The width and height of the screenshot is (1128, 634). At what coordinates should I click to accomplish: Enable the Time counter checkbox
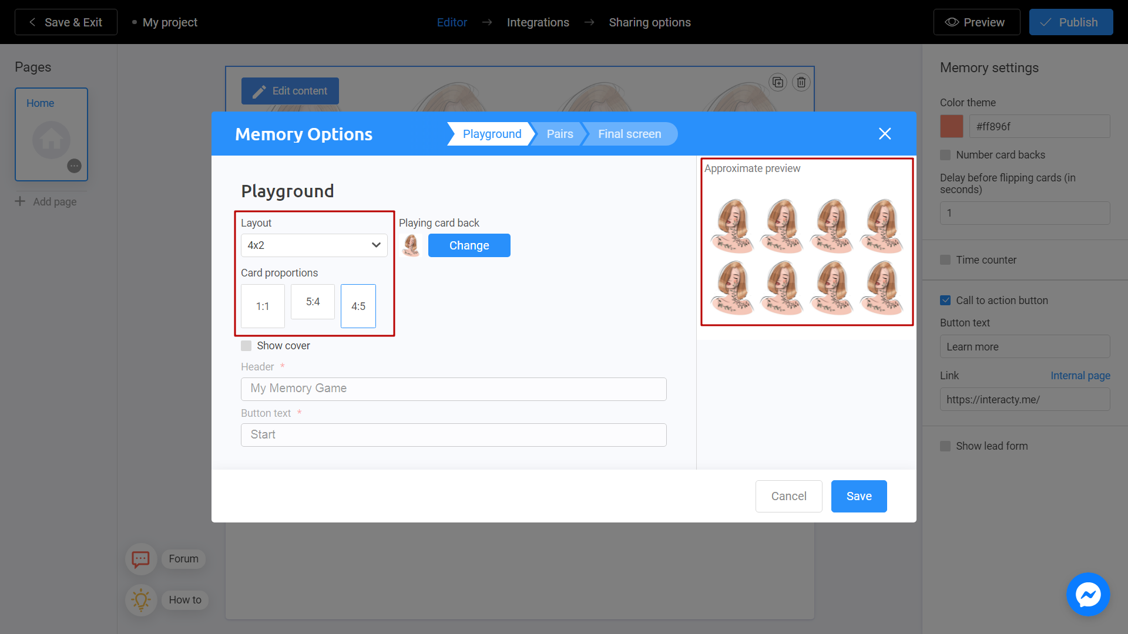(x=945, y=260)
